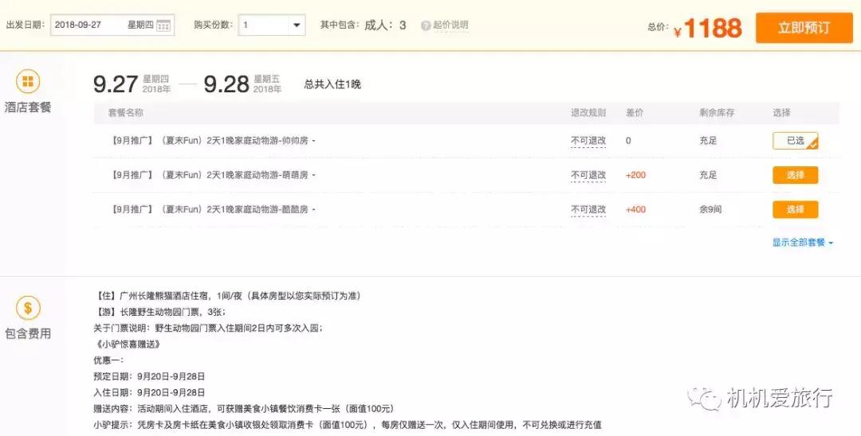
Task: Click the 退改规则 column header
Action: click(588, 113)
